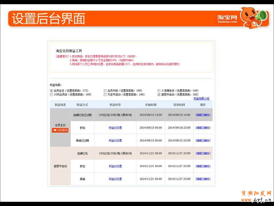
Task: Check the 会员升级 scenario checkbox
Action: tap(105, 91)
